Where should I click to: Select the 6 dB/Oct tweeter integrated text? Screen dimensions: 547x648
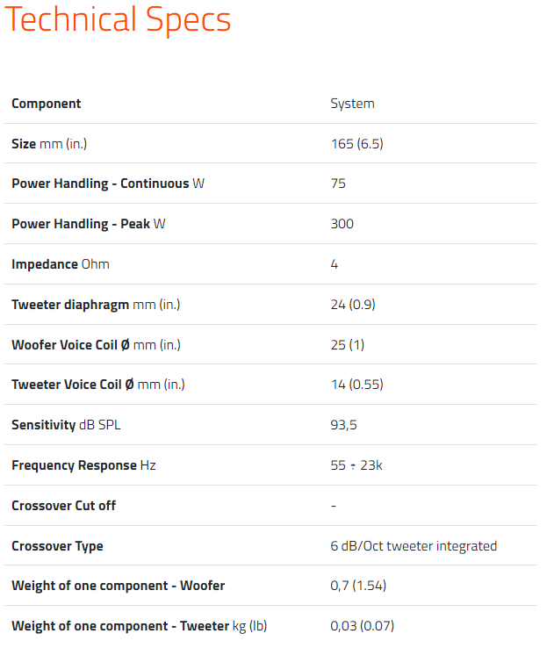click(414, 546)
